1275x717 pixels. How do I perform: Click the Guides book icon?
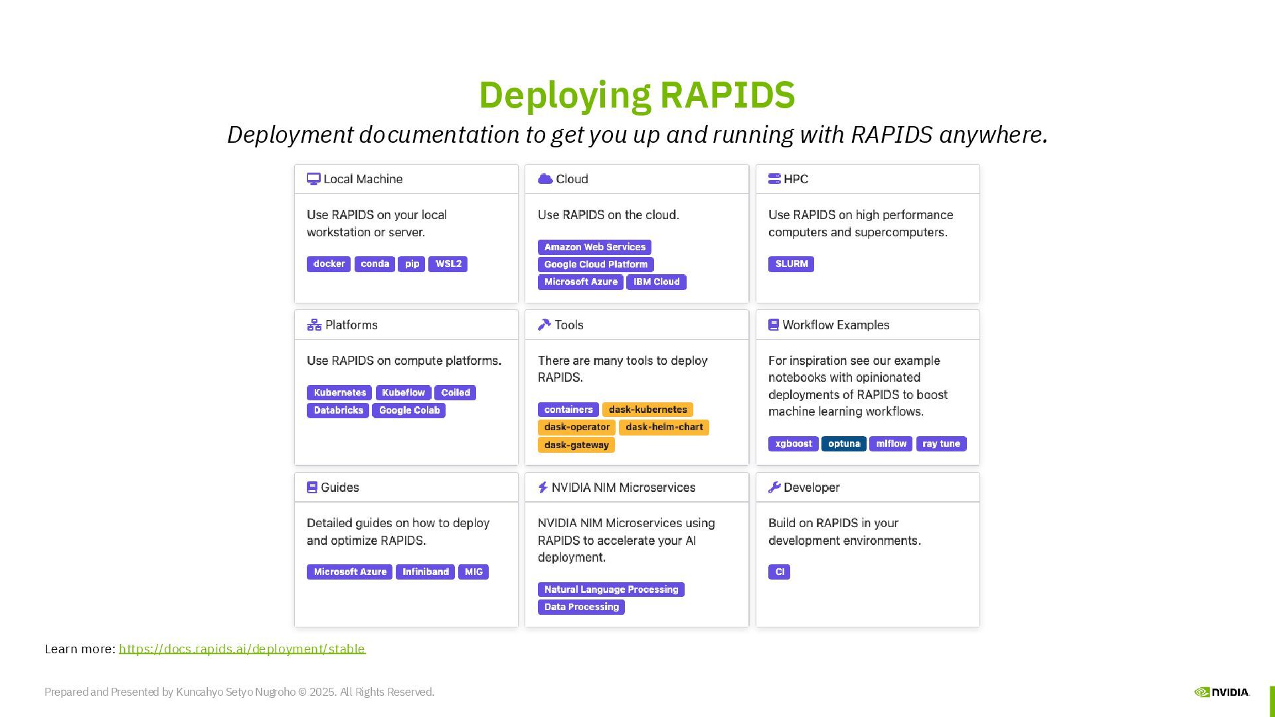[x=312, y=487]
